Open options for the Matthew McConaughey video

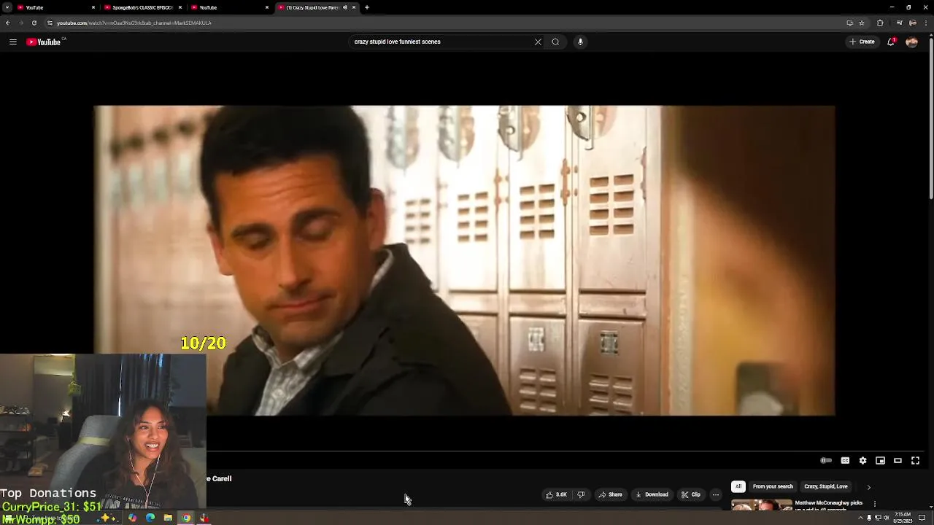tap(874, 503)
